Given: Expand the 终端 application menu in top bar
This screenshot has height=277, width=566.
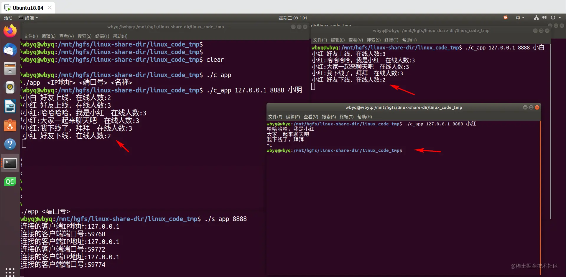Looking at the screenshot, I should [29, 18].
